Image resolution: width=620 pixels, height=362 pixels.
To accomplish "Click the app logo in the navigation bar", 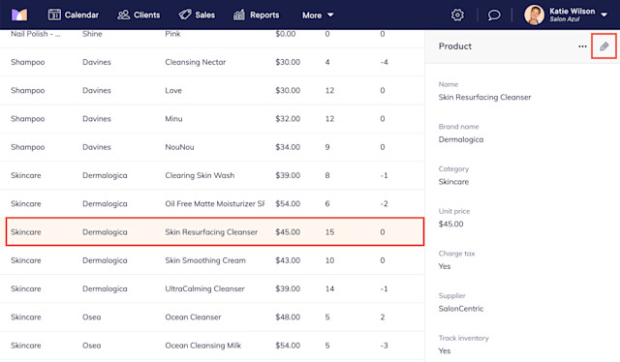I will (x=19, y=15).
